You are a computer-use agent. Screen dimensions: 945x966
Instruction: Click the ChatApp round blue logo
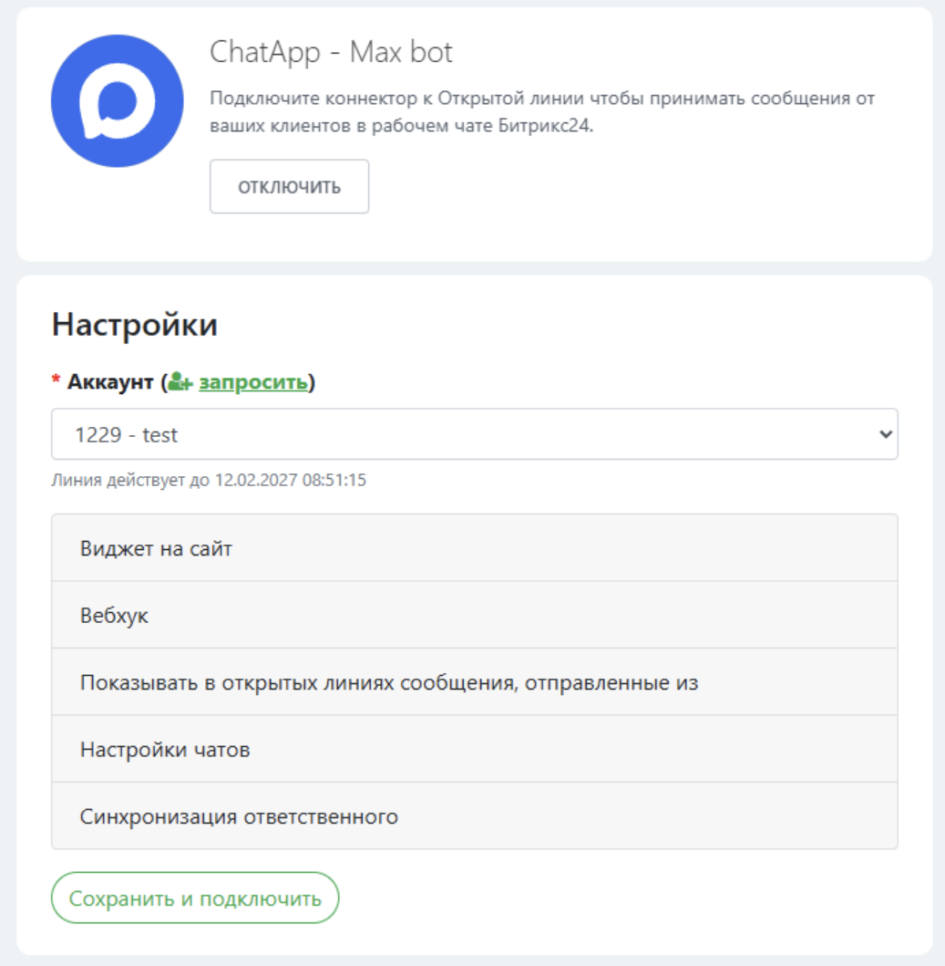118,101
